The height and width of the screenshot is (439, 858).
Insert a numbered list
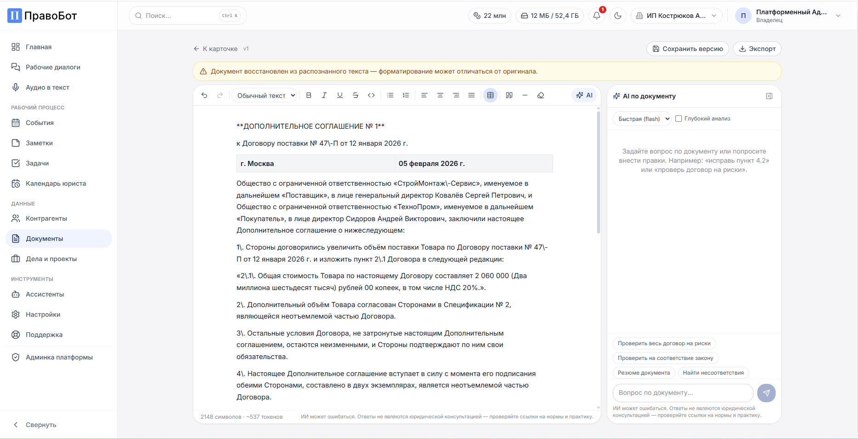[x=406, y=95]
